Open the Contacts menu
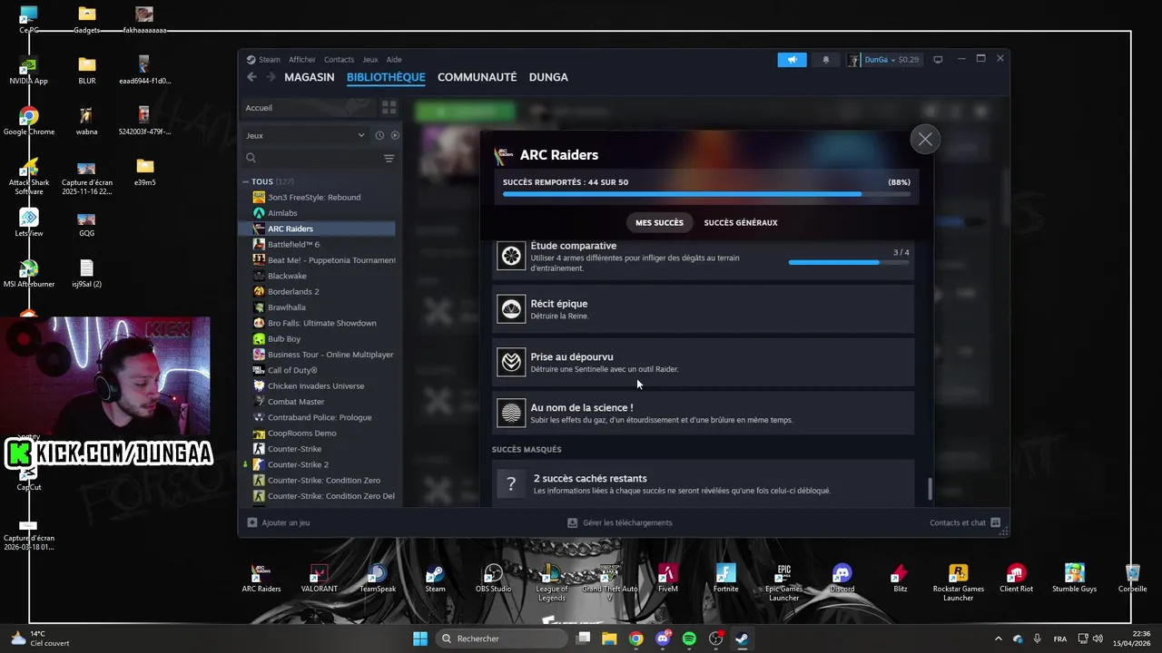Image resolution: width=1162 pixels, height=653 pixels. coord(339,59)
